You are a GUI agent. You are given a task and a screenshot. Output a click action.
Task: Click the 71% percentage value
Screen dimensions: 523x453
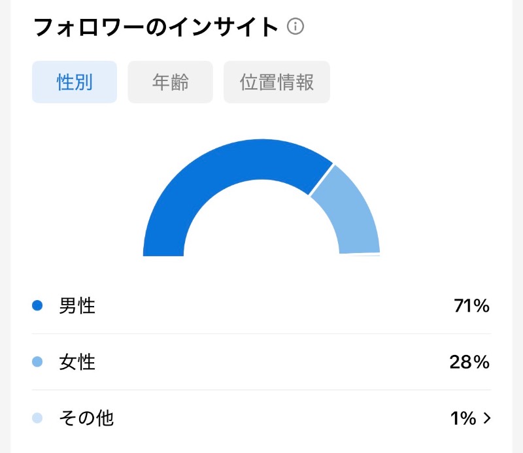(x=471, y=305)
